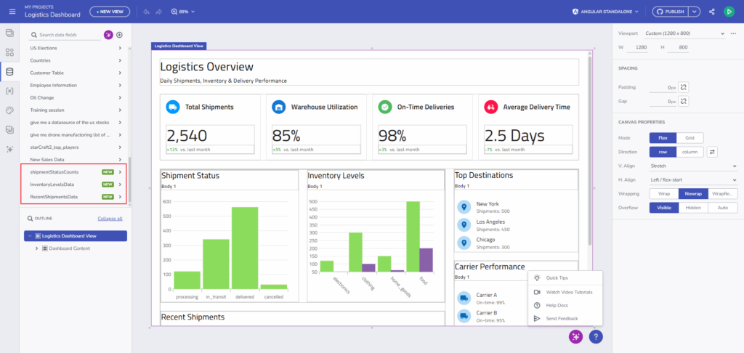Set Wrapping to Wrap
Screen dimensions: 744x353
click(663, 194)
